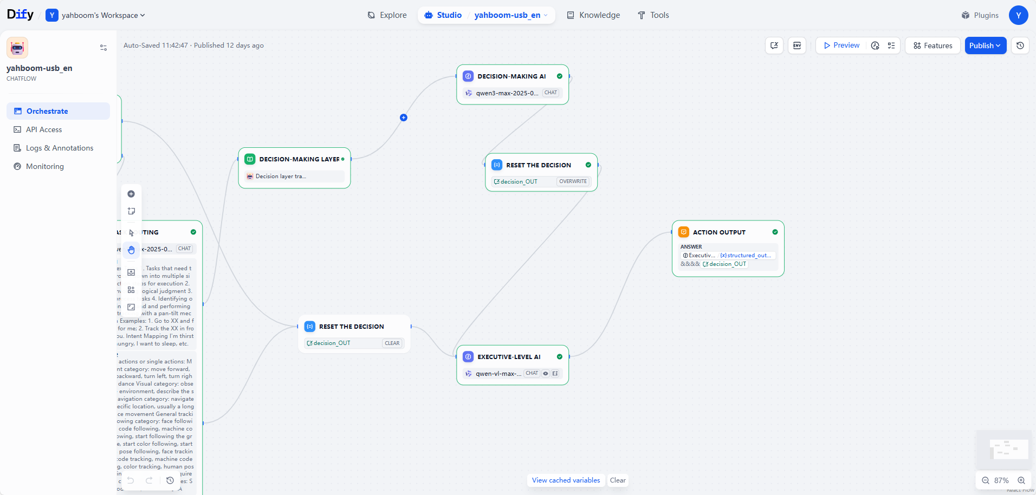Open the Tools tab
Viewport: 1036px width, 495px height.
coord(653,15)
